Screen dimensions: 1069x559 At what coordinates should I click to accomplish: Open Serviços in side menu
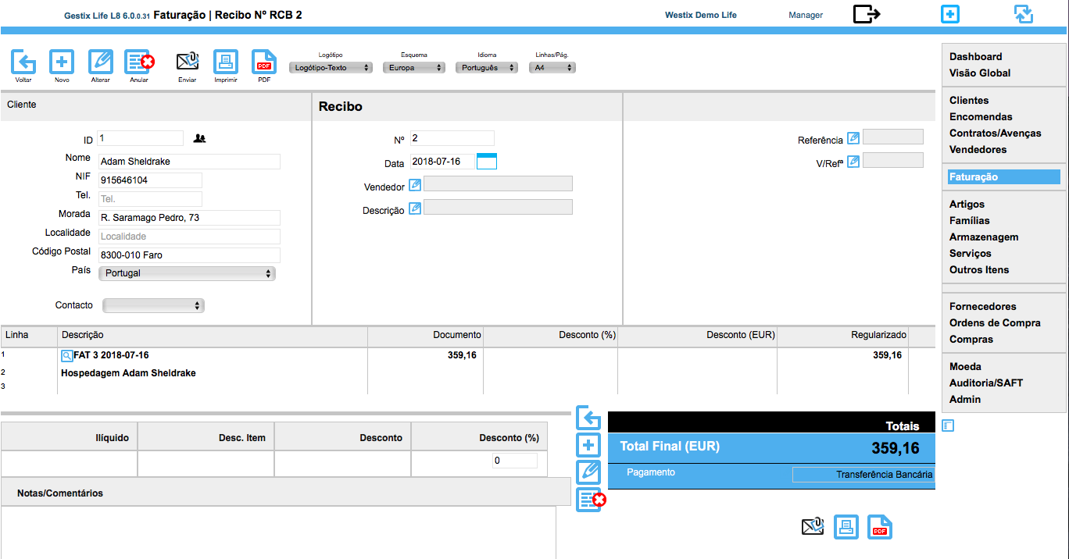(971, 253)
